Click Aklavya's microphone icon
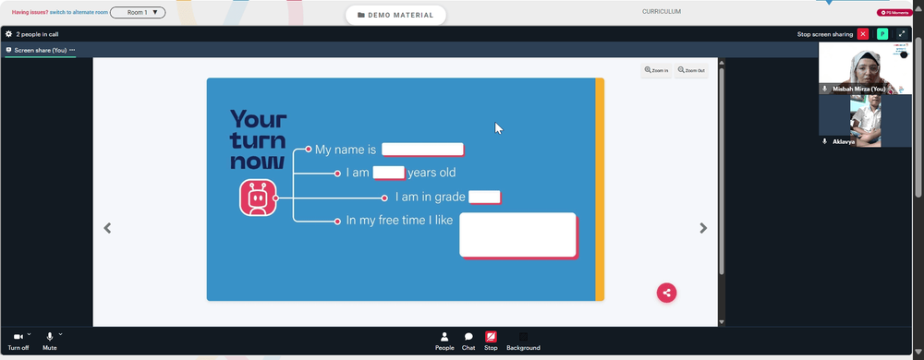Screen dimensions: 924x360 [824, 142]
